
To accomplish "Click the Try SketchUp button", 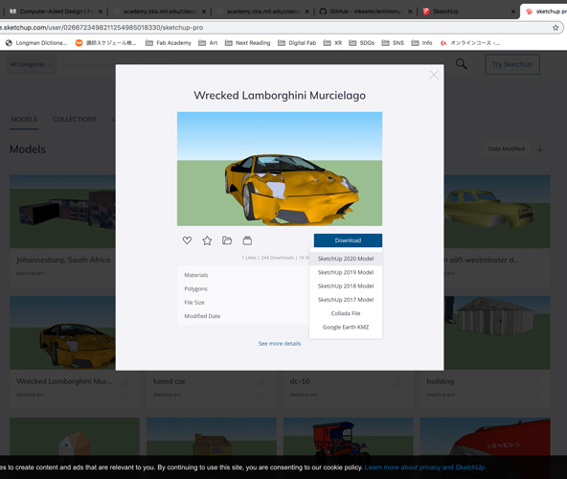I will pos(512,64).
